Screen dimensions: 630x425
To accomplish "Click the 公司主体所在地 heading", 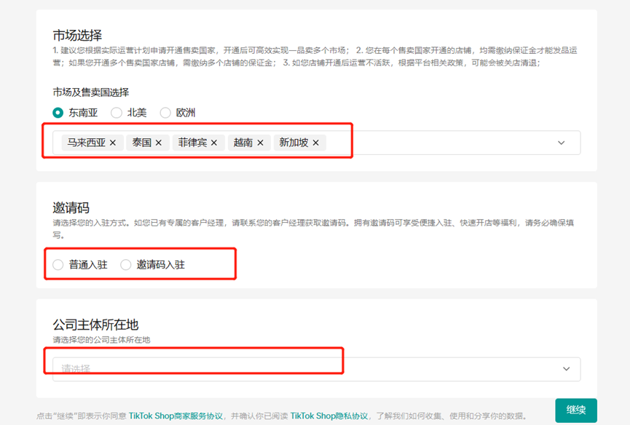I will (95, 325).
